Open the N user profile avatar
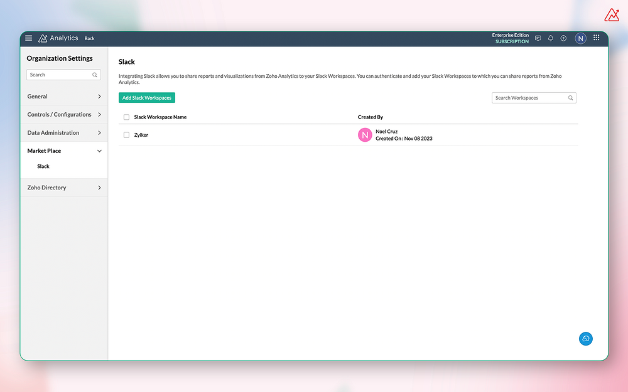 click(x=580, y=38)
